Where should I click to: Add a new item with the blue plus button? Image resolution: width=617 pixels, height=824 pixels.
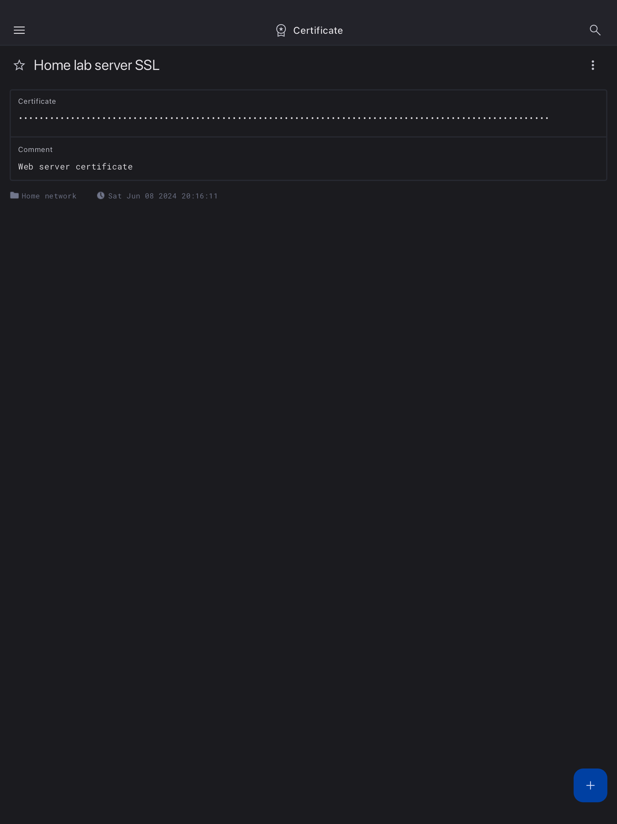tap(590, 785)
